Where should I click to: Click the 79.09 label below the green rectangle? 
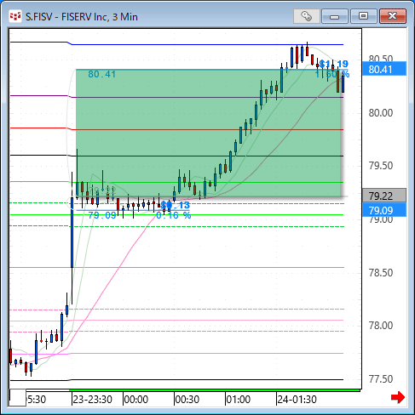coord(102,215)
